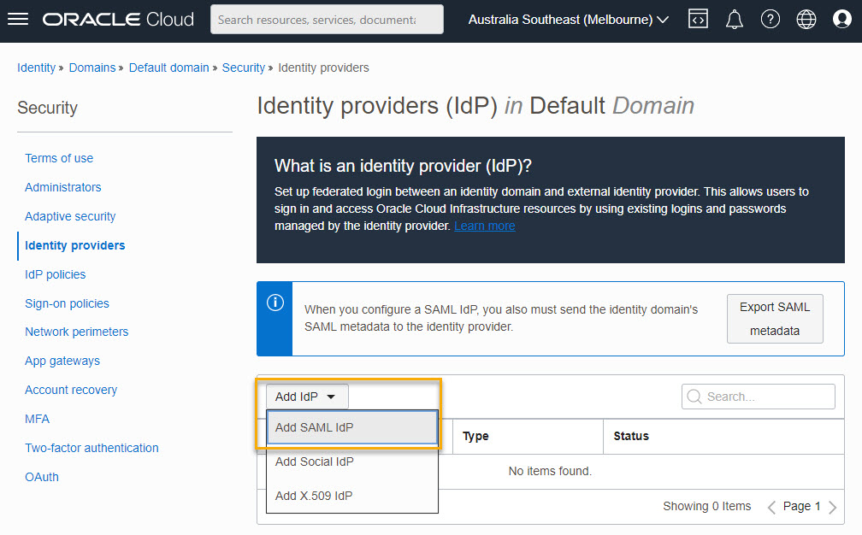The width and height of the screenshot is (862, 535).
Task: Click the 'Security' sidebar heading
Action: pos(47,108)
